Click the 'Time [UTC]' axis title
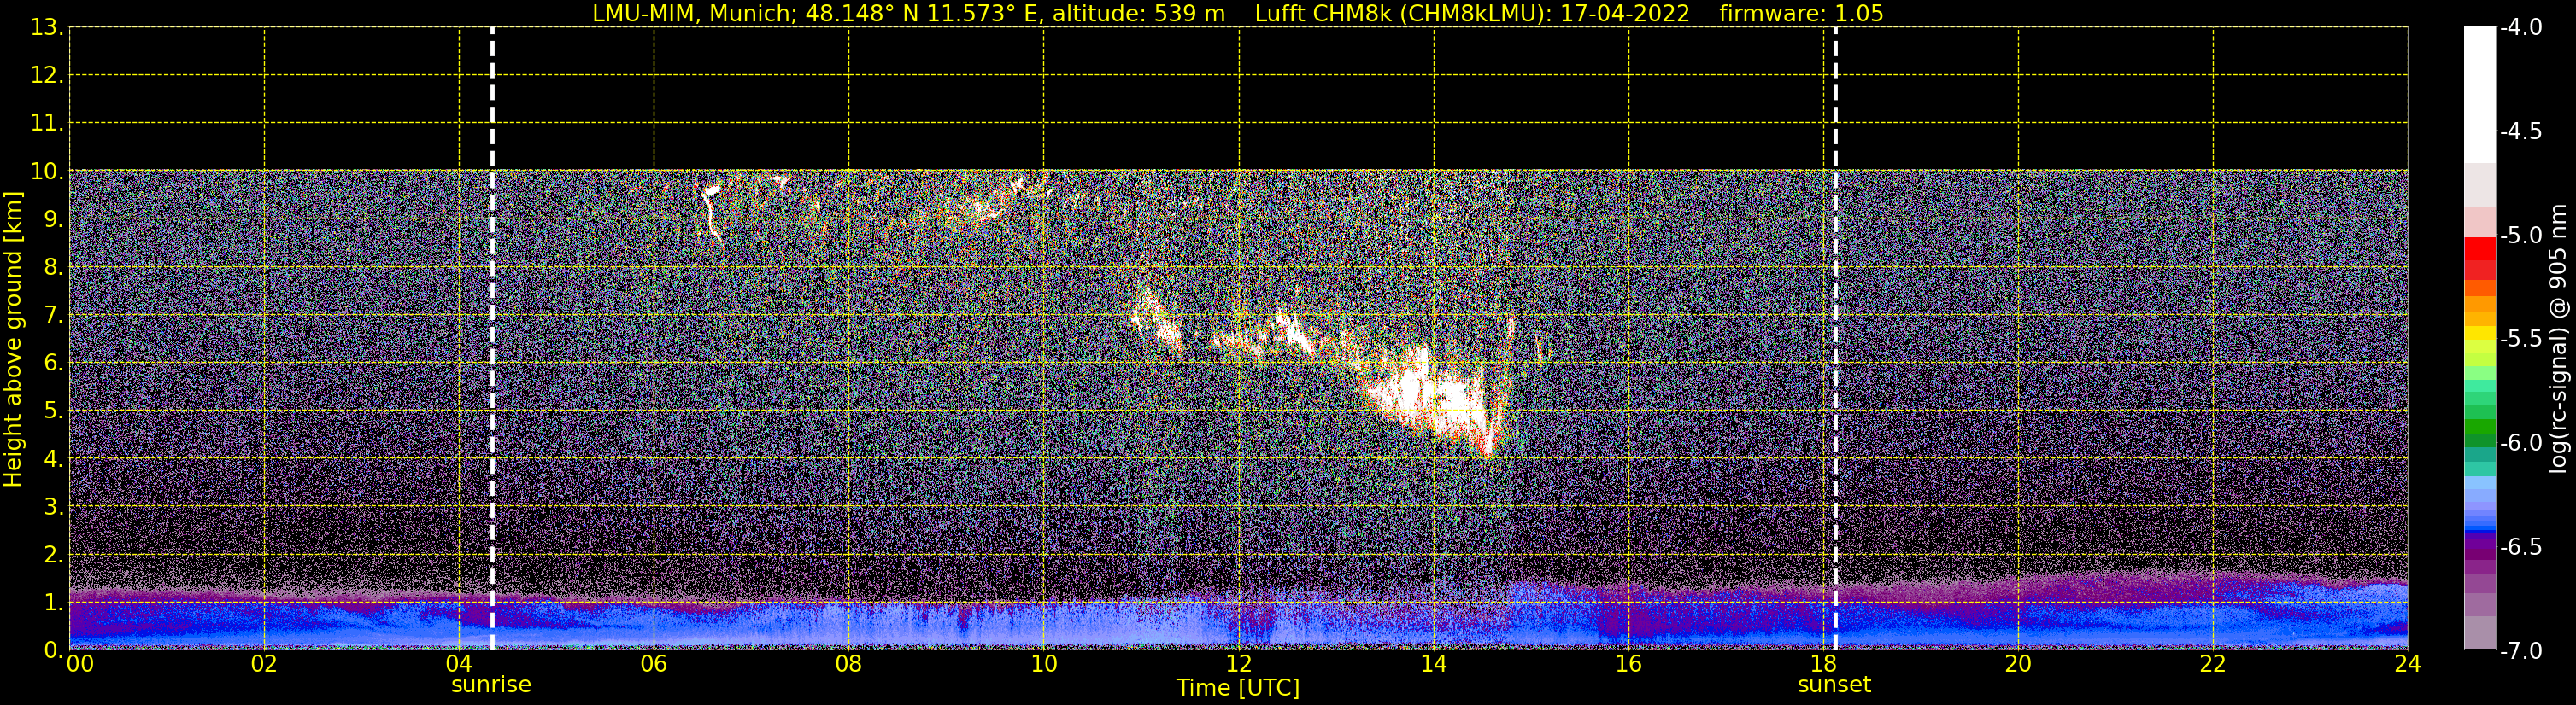 (1238, 688)
